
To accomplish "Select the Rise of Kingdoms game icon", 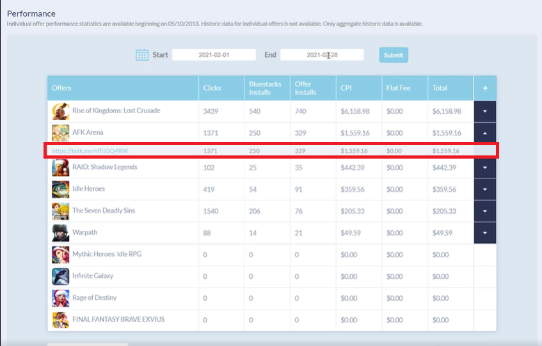I will (x=61, y=111).
